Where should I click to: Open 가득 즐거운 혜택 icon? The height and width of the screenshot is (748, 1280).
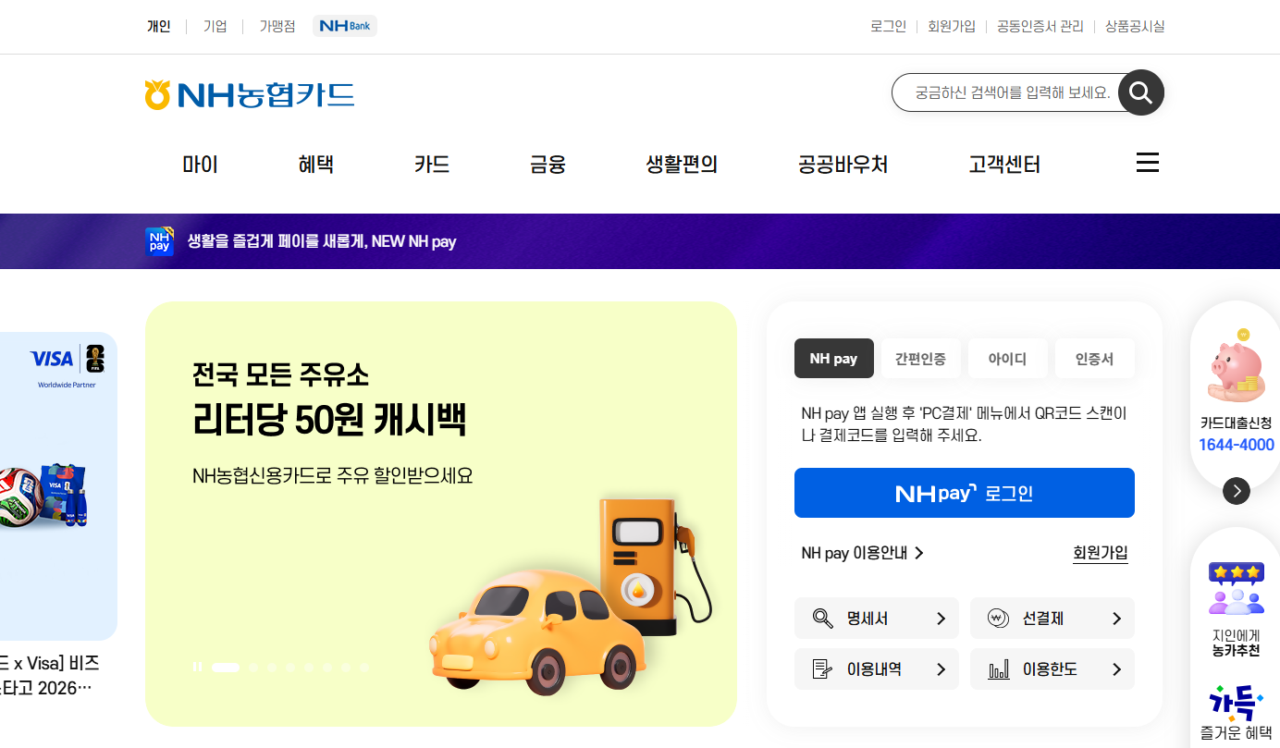pyautogui.click(x=1237, y=703)
